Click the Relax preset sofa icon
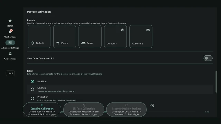 click(84, 43)
